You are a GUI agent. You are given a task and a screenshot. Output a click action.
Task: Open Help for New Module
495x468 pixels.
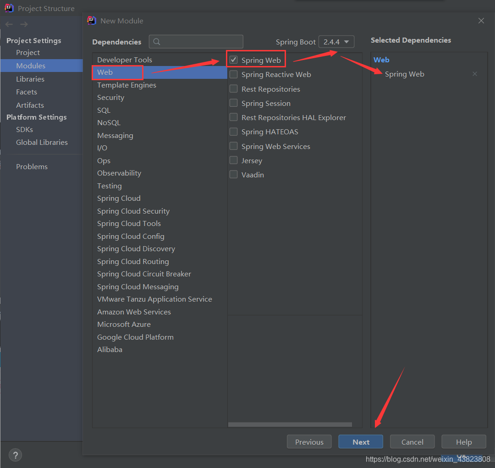click(464, 442)
